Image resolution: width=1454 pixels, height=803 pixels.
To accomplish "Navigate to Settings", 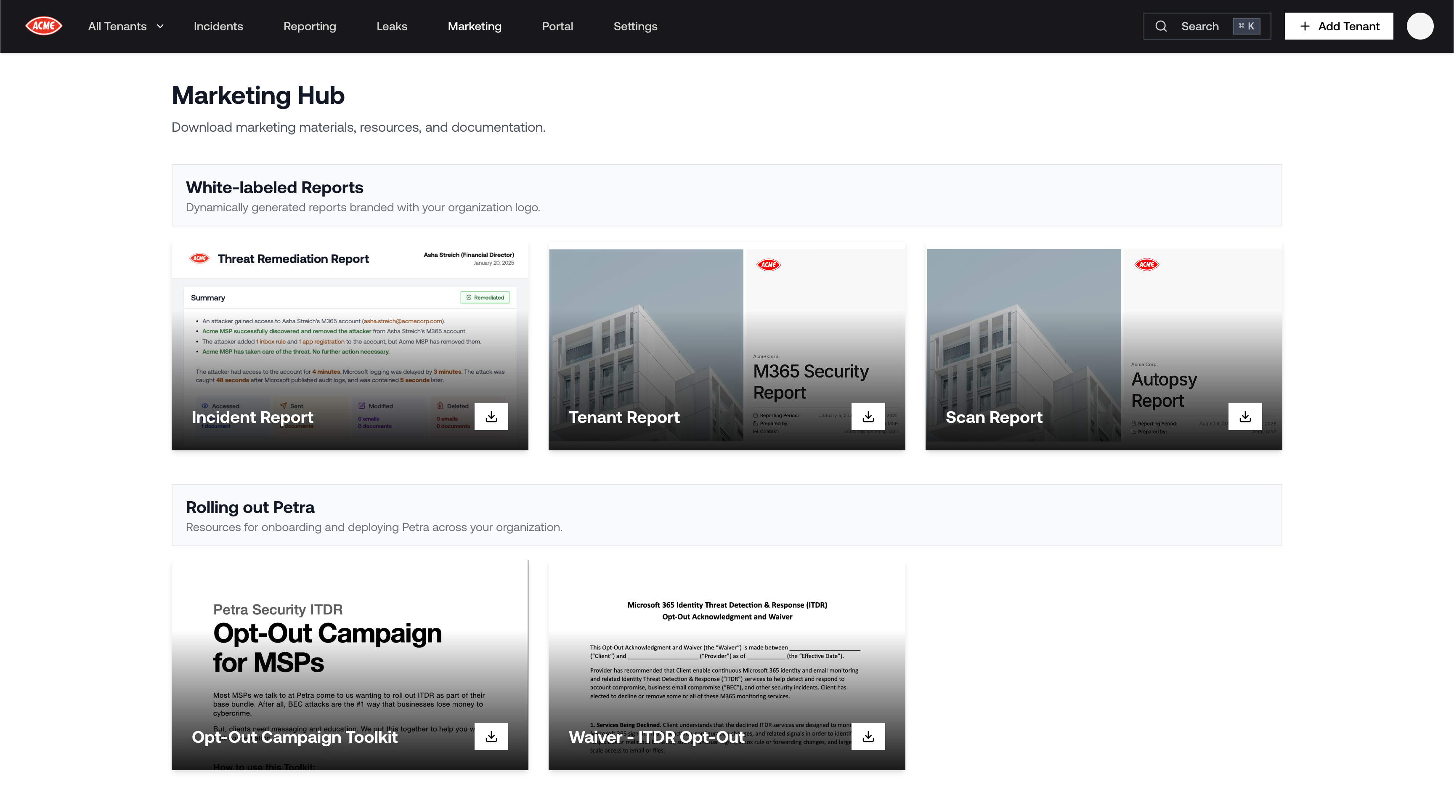I will tap(635, 26).
